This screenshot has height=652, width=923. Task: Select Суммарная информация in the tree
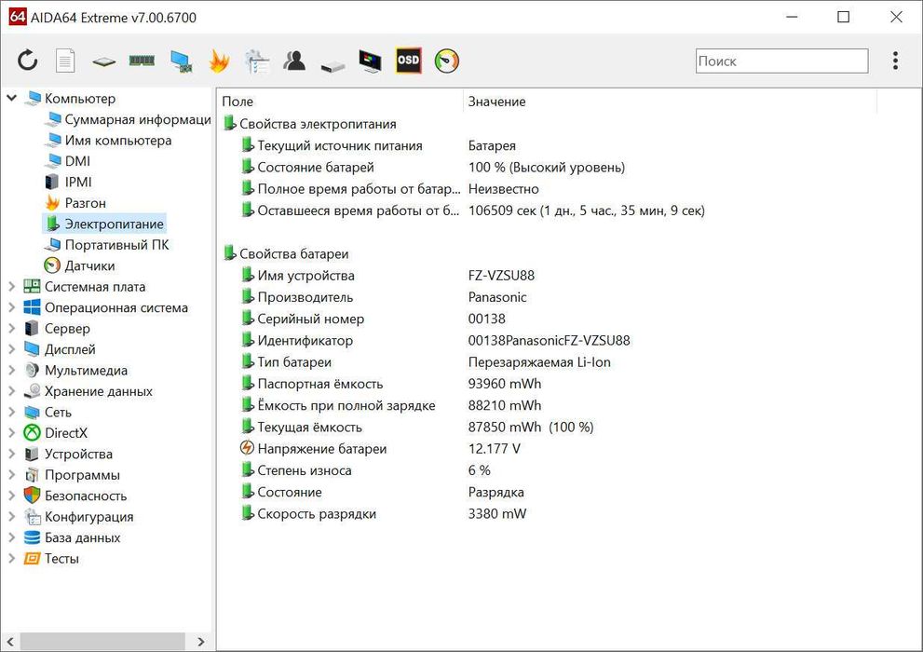(137, 119)
